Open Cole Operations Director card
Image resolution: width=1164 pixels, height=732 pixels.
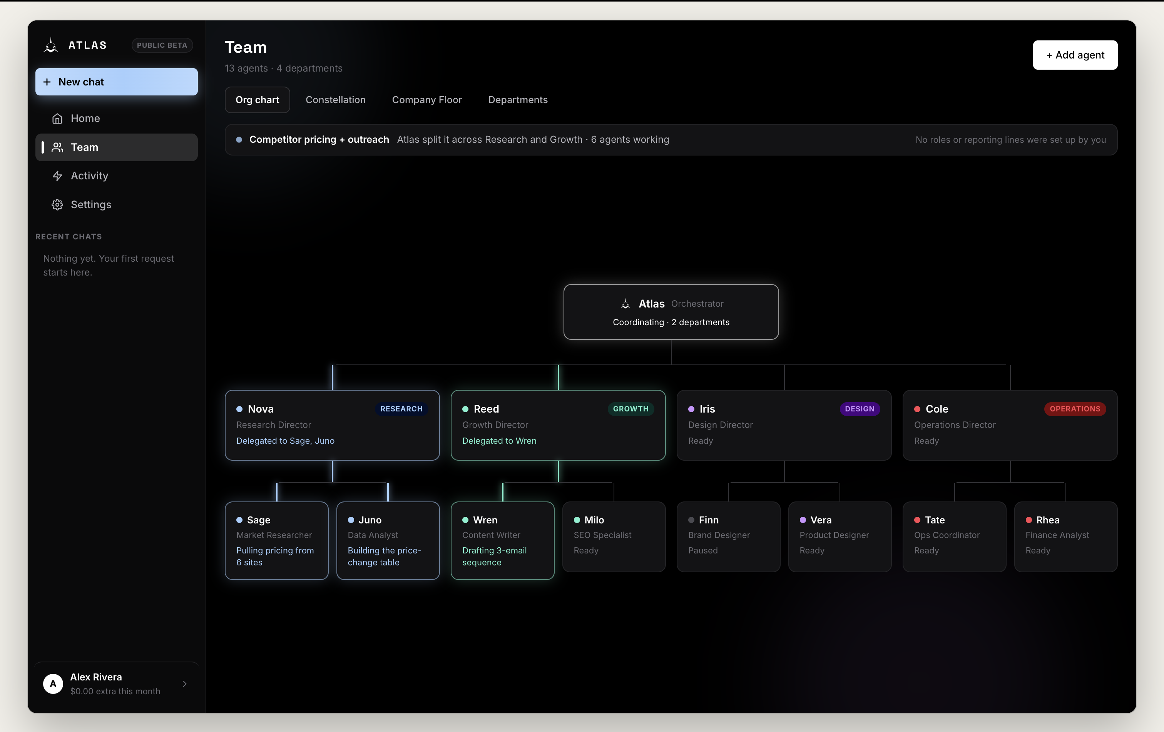point(1010,425)
